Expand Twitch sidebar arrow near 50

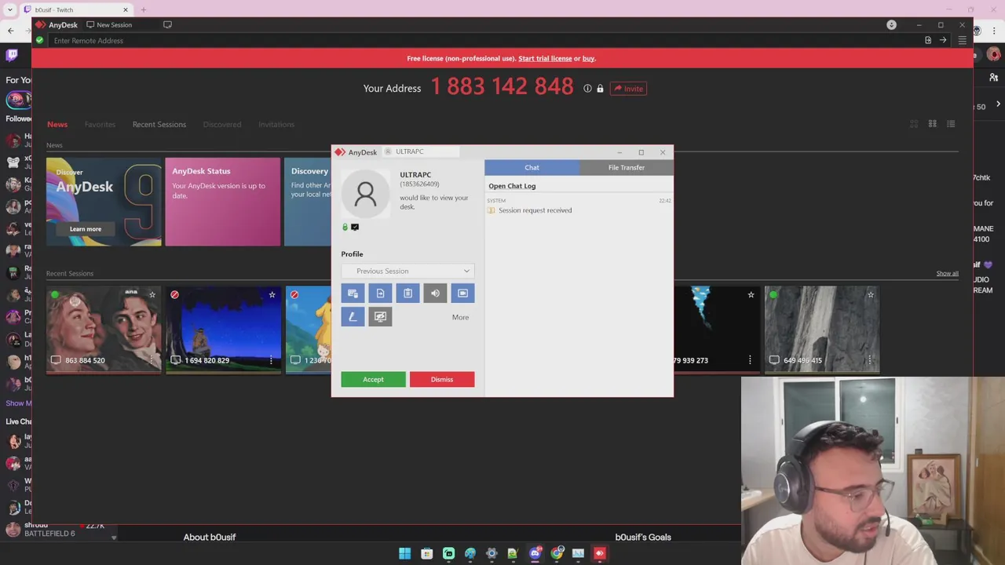point(998,104)
